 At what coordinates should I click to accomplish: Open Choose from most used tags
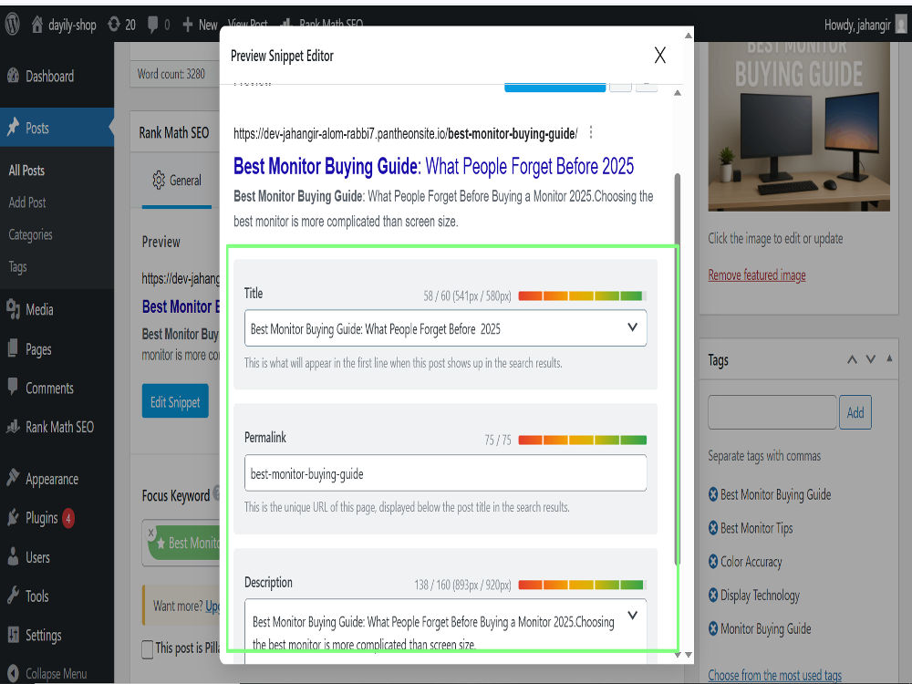click(774, 675)
